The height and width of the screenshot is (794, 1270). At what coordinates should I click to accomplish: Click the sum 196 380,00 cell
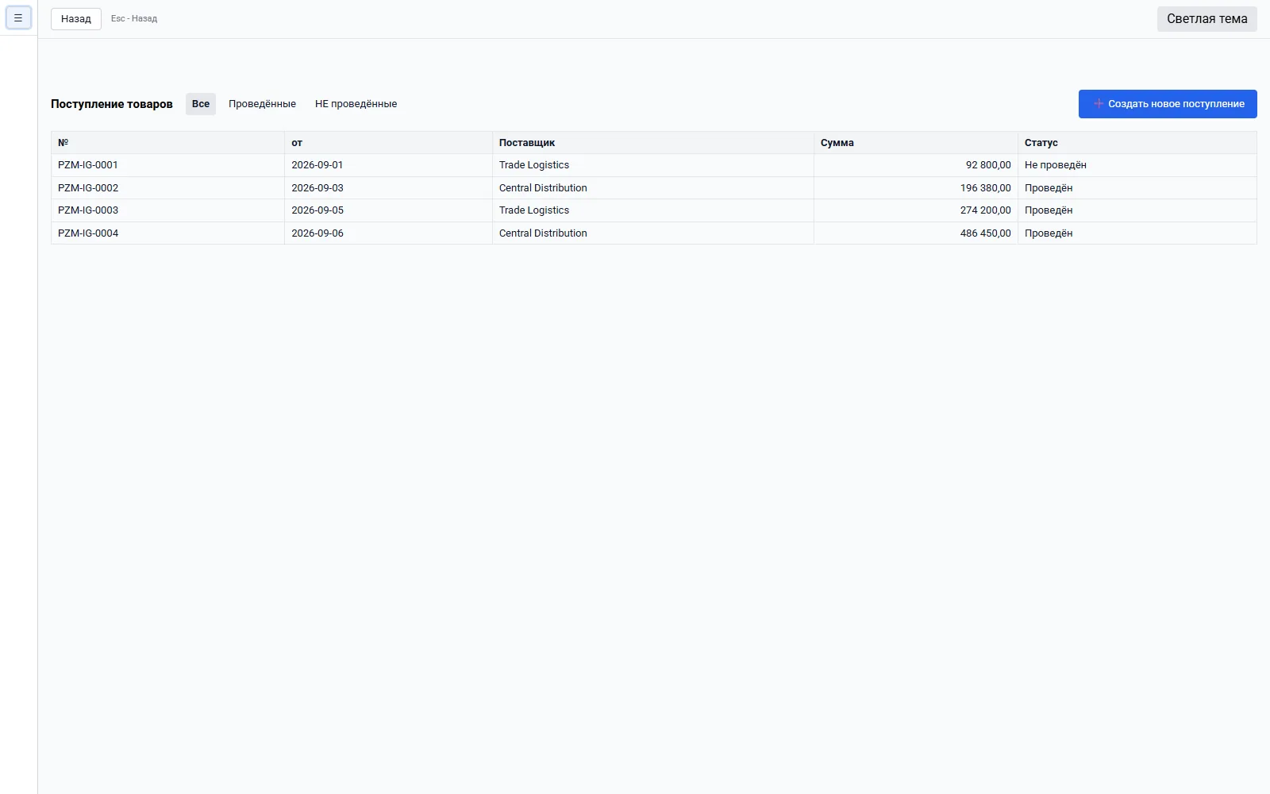(x=916, y=188)
